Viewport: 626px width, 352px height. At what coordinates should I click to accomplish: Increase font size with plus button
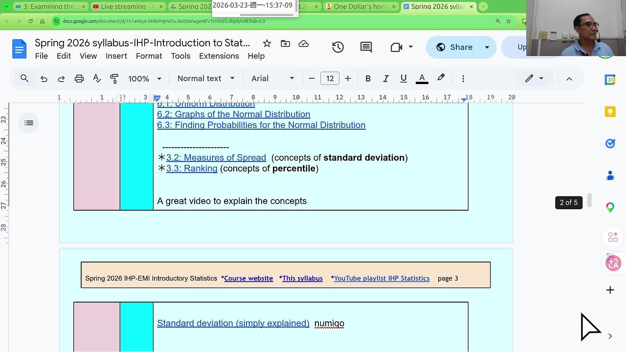(348, 78)
